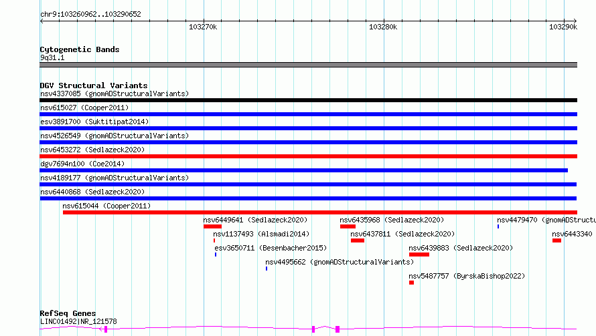Click the gray 9q31.1 cytogenetic band bar
Image resolution: width=596 pixels, height=336 pixels.
pyautogui.click(x=308, y=65)
